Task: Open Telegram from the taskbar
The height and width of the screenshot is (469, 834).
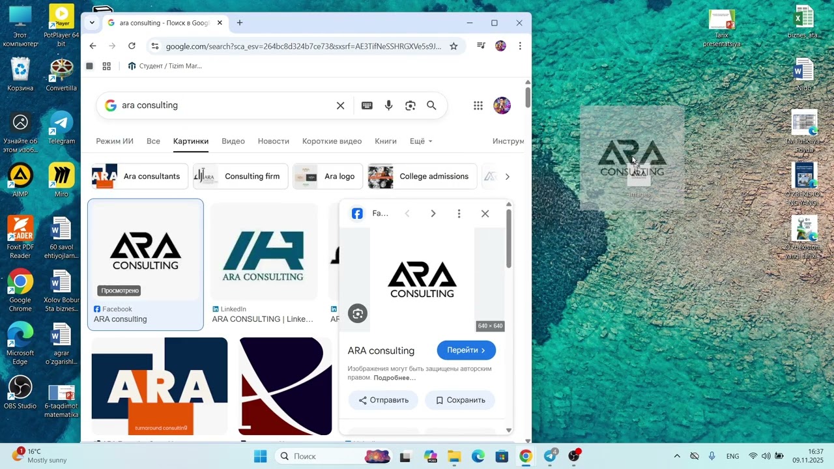Action: 551,456
